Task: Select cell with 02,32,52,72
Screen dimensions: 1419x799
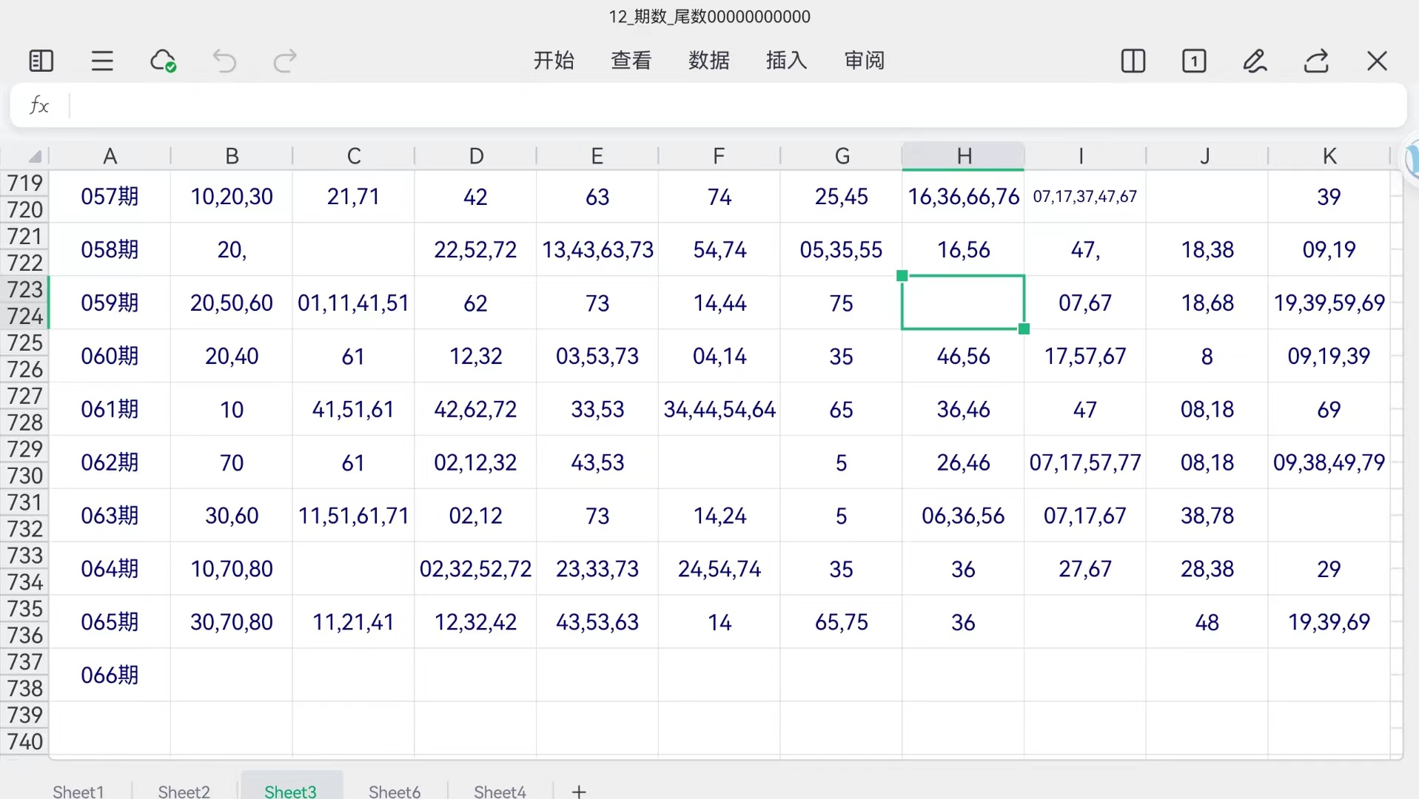Action: click(475, 569)
